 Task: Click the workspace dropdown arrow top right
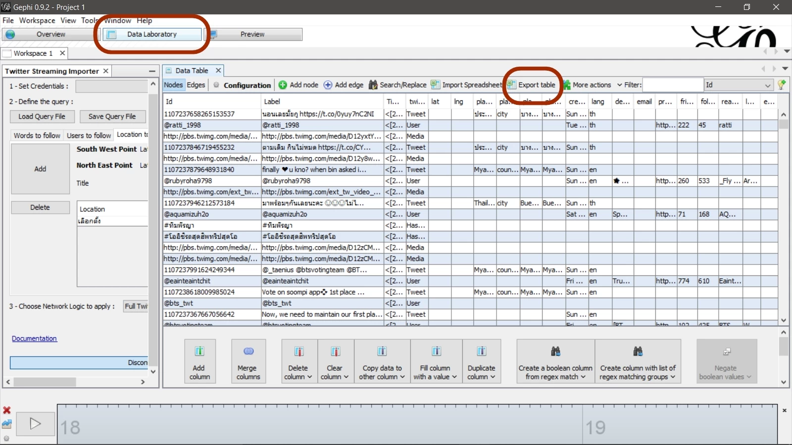click(x=787, y=51)
